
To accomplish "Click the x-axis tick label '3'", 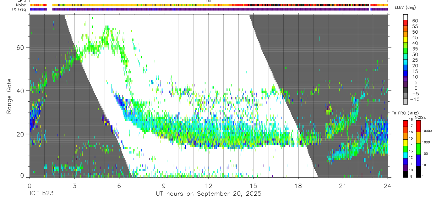I will click(x=74, y=185).
